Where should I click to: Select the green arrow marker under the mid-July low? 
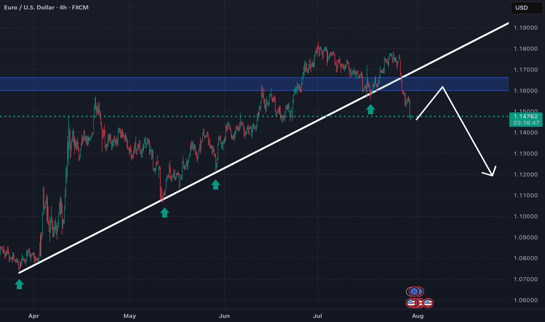click(x=371, y=109)
